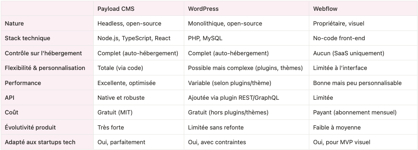
Task: Click the 'Gratuit (hors plugins/thèmes)' cell
Action: pyautogui.click(x=247, y=112)
